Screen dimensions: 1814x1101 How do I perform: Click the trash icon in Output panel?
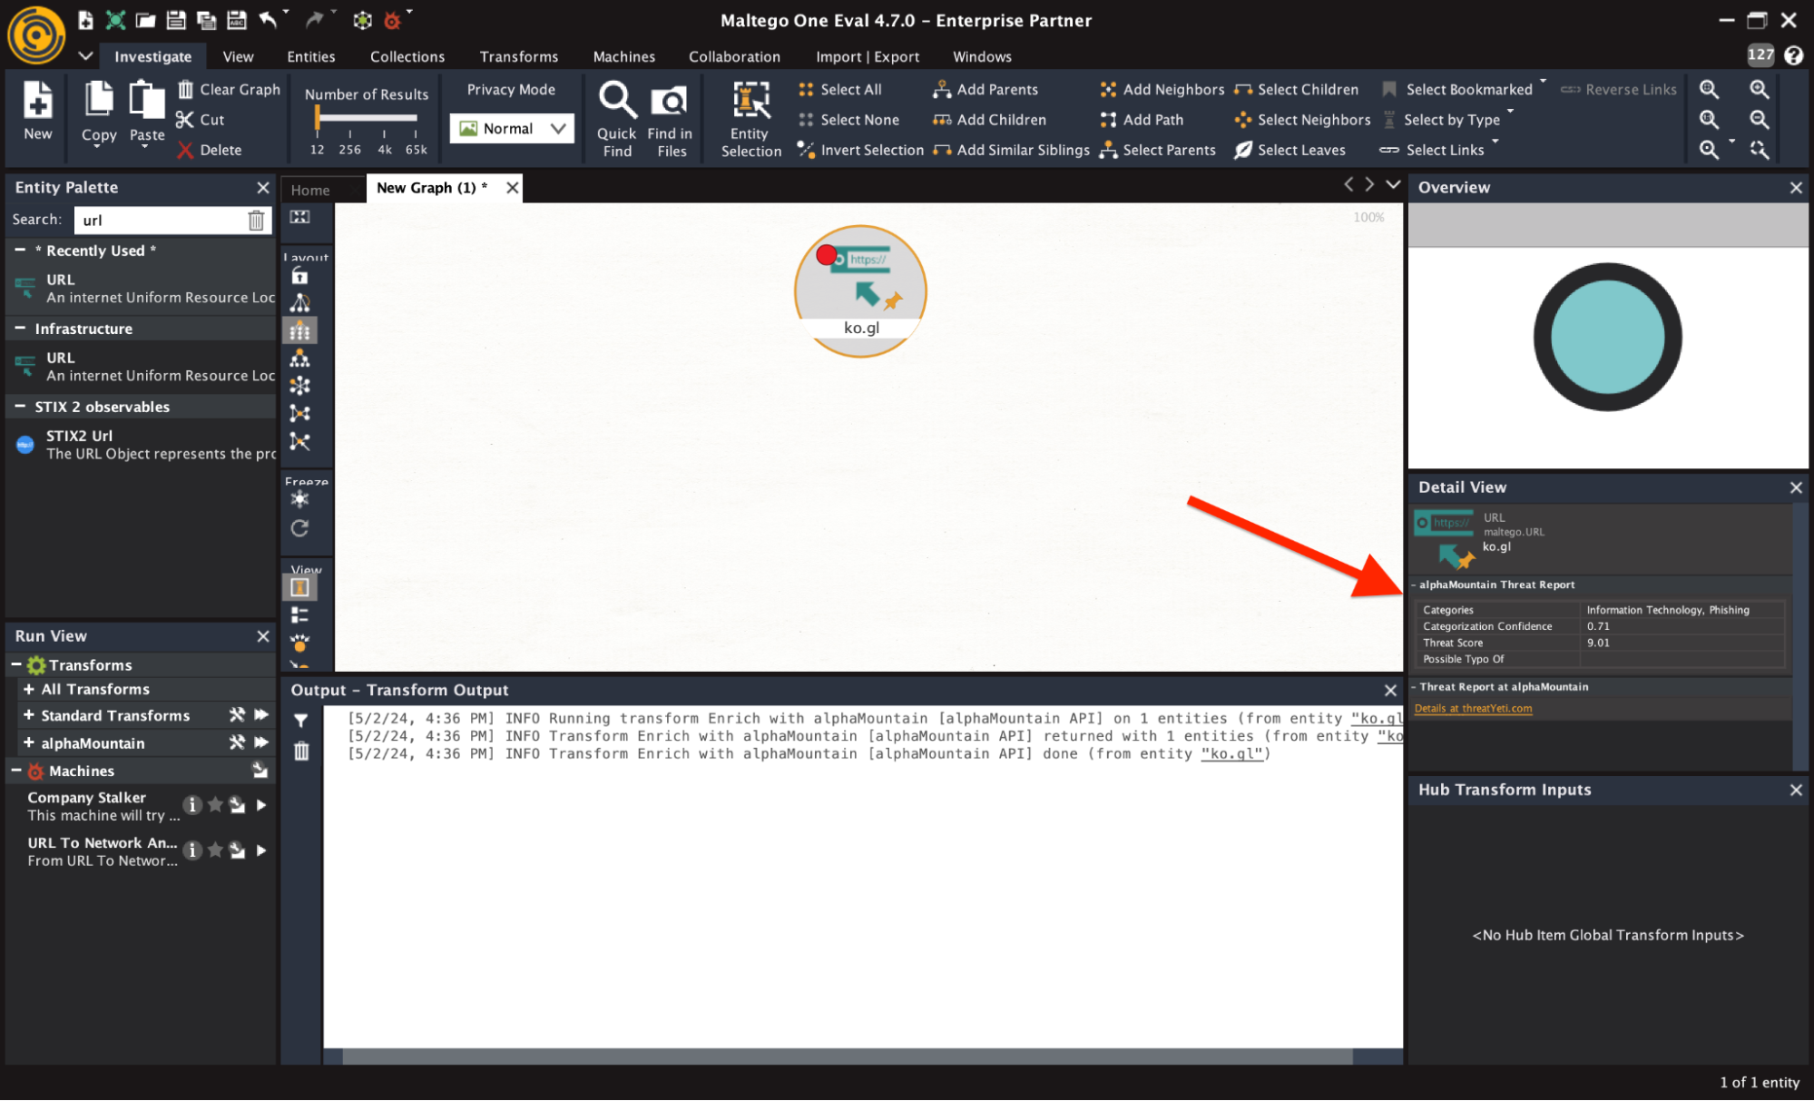click(301, 752)
